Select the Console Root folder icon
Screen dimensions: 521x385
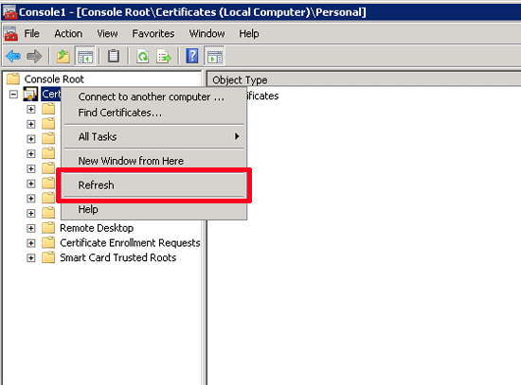tap(13, 79)
